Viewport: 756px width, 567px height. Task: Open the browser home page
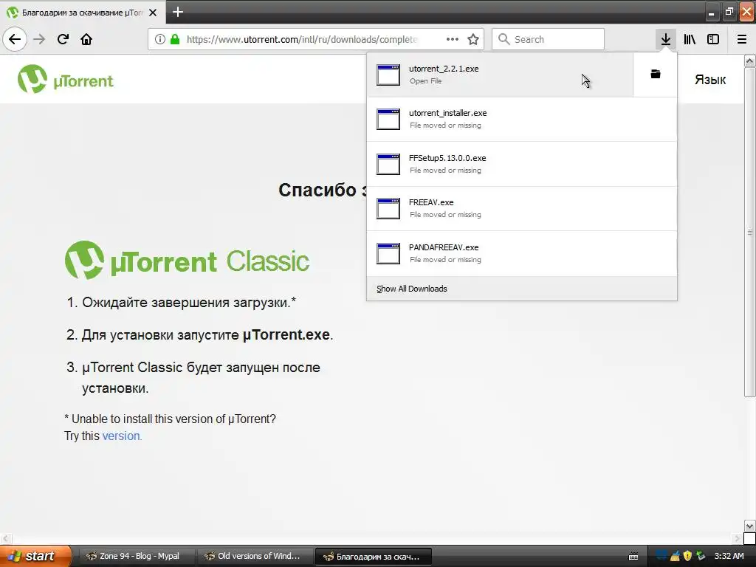click(86, 39)
